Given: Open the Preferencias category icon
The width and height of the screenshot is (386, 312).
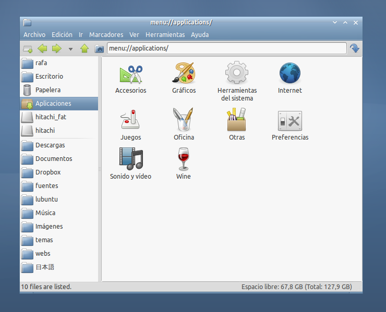Looking at the screenshot, I should (289, 121).
